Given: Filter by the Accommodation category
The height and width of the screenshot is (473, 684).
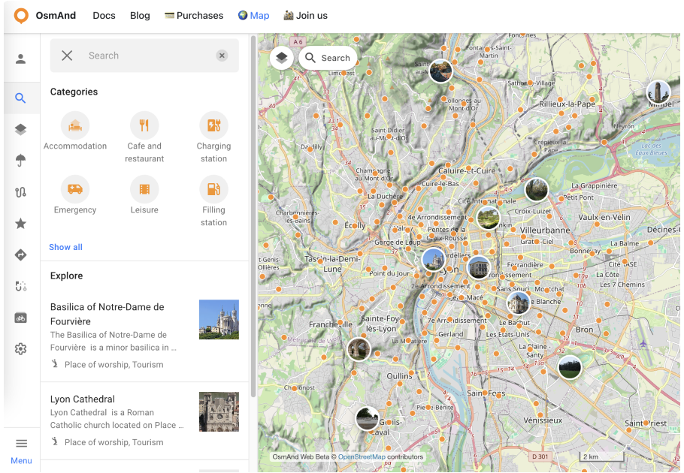Looking at the screenshot, I should [75, 125].
